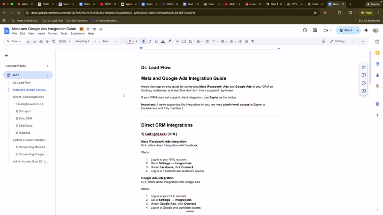Viewport: 383px width, 215px height.
Task: Open the insert comment toolbar icon
Action: click(x=184, y=41)
